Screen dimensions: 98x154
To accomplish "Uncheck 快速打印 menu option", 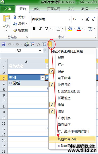I will click(72, 84).
